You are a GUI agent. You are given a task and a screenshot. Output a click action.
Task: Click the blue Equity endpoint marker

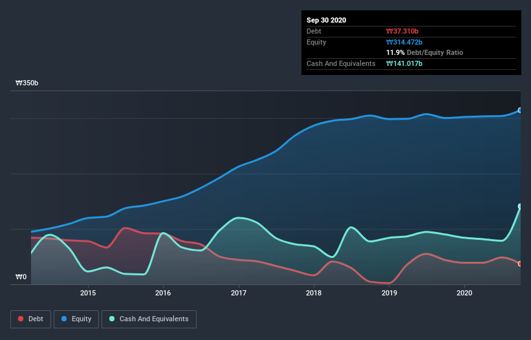520,111
